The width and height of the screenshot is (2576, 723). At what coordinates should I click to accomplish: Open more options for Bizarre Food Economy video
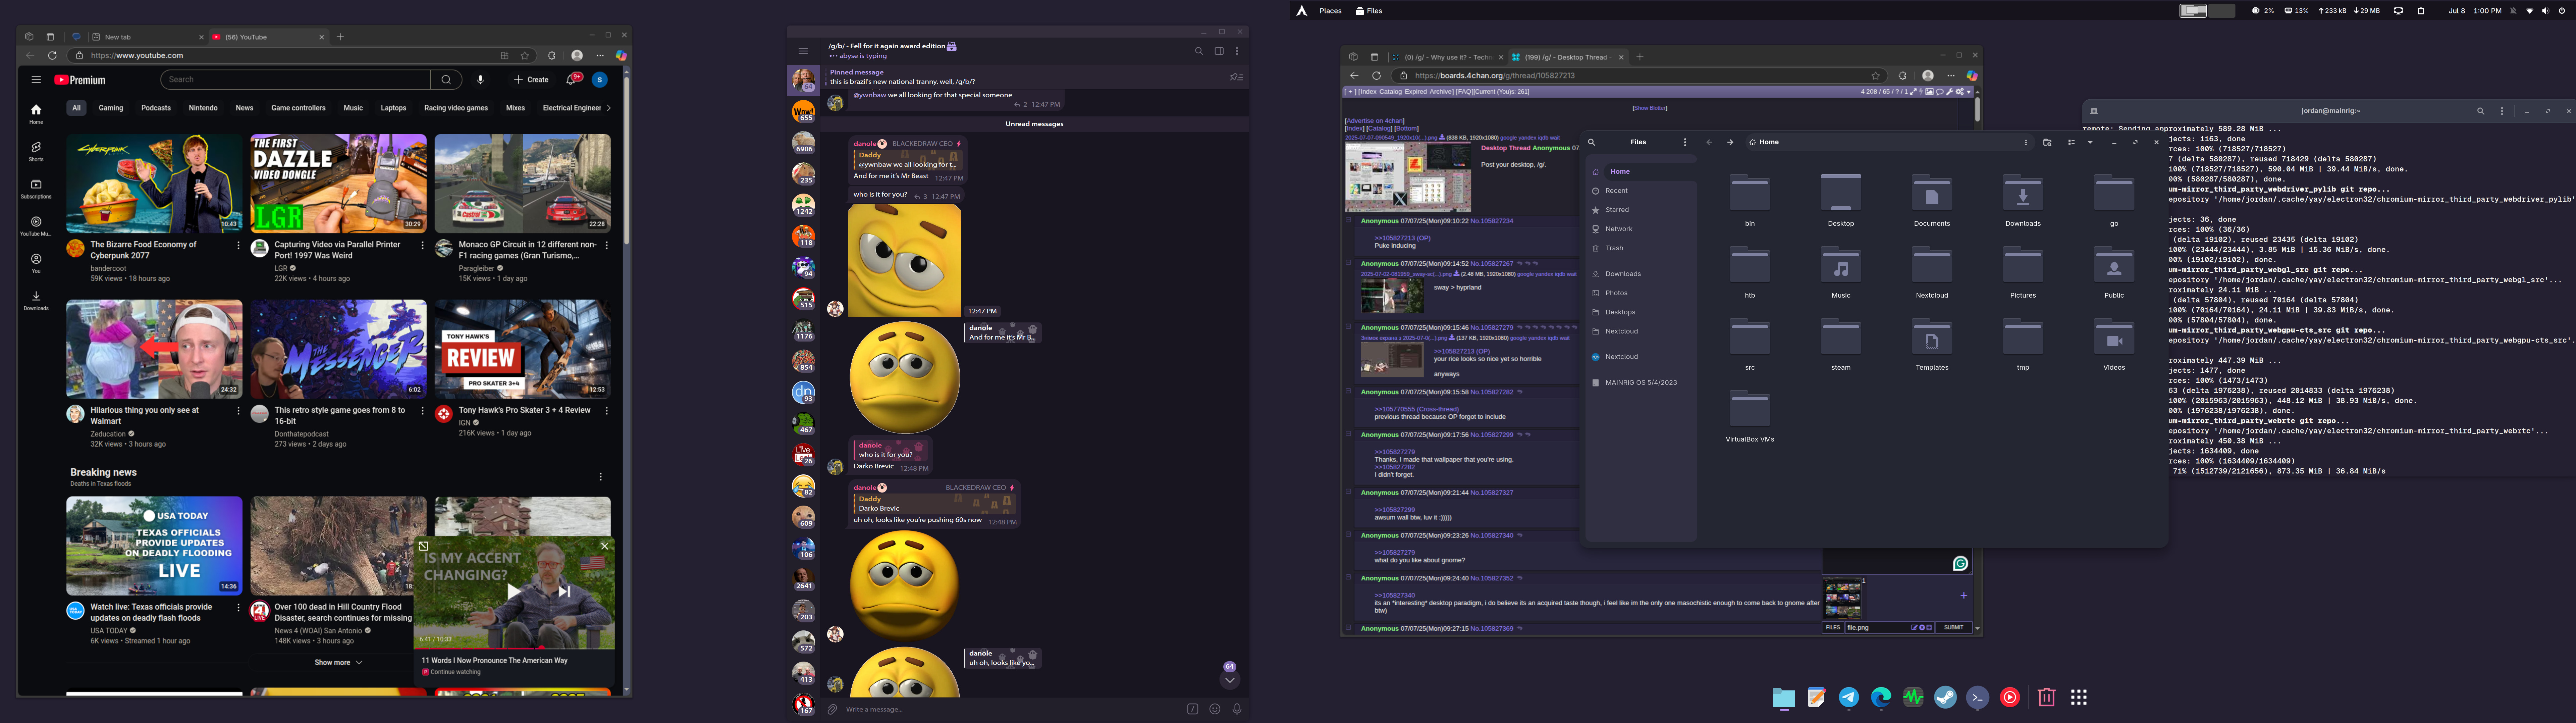click(238, 245)
